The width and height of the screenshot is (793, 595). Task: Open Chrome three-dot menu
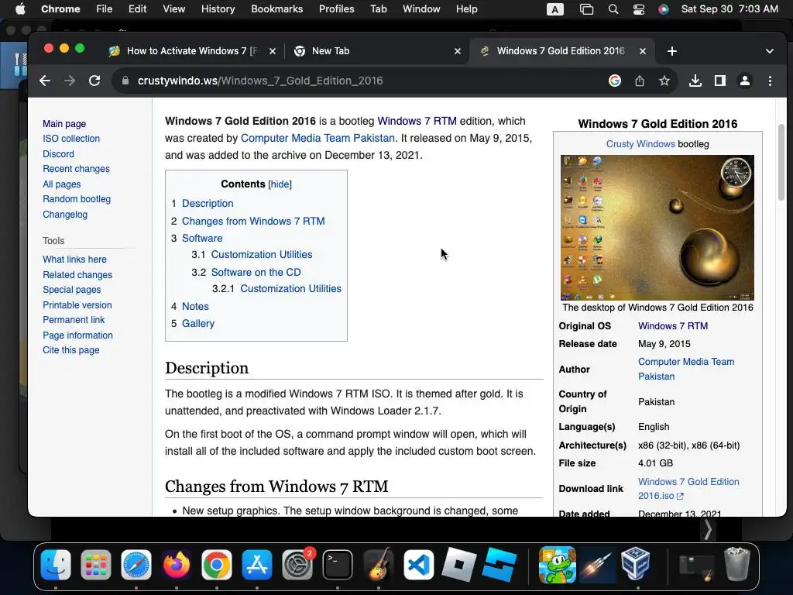770,81
